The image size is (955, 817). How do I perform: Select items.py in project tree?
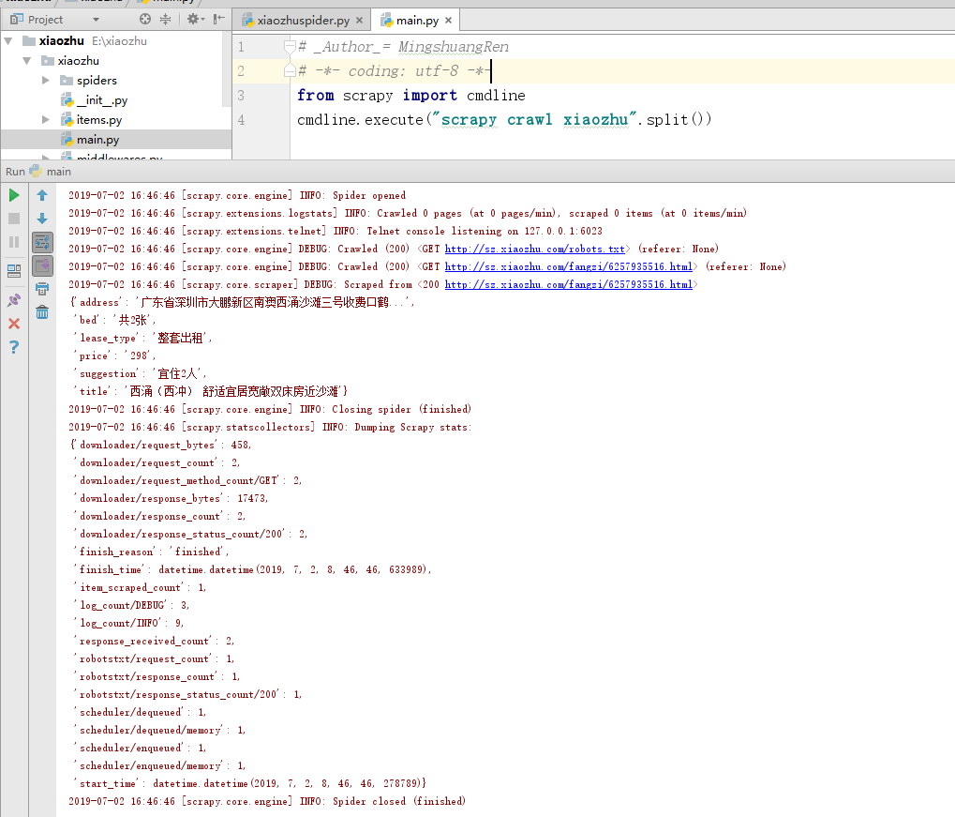click(98, 119)
